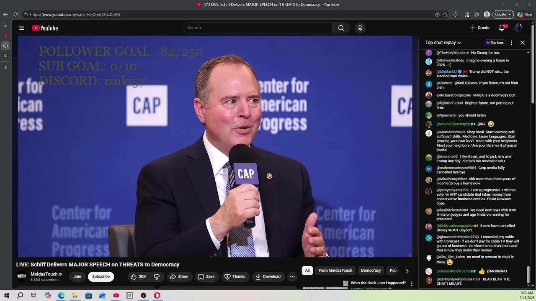Open the notifications bell
This screenshot has width=536, height=301.
click(502, 28)
